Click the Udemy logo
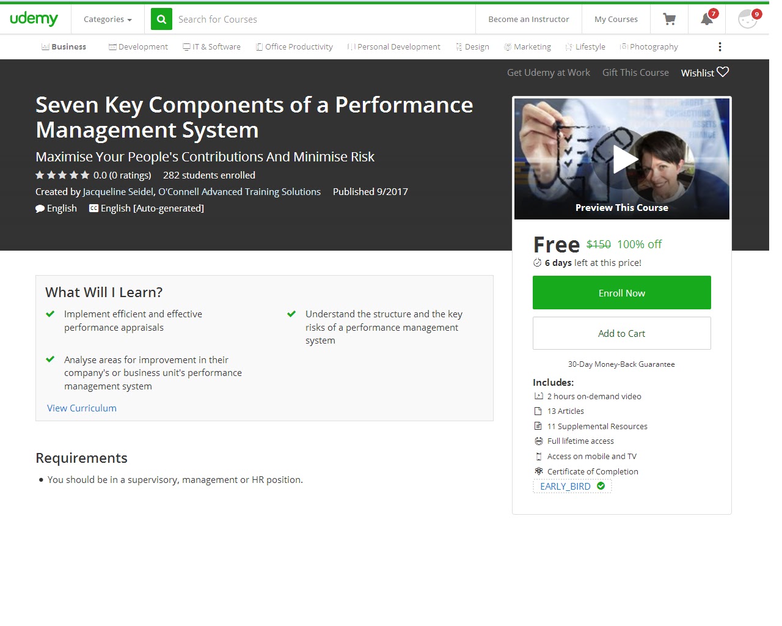Image resolution: width=782 pixels, height=626 pixels. coord(35,19)
